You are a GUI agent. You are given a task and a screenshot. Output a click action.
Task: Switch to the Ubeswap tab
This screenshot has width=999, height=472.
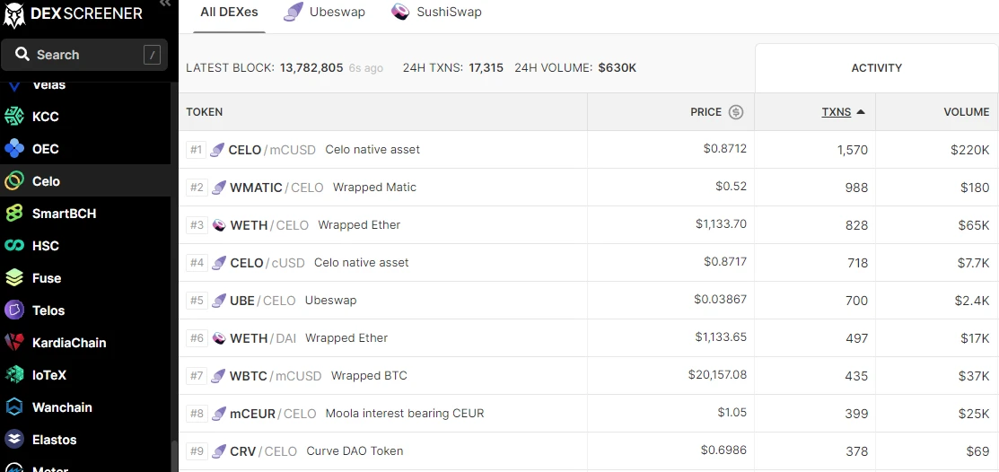324,13
